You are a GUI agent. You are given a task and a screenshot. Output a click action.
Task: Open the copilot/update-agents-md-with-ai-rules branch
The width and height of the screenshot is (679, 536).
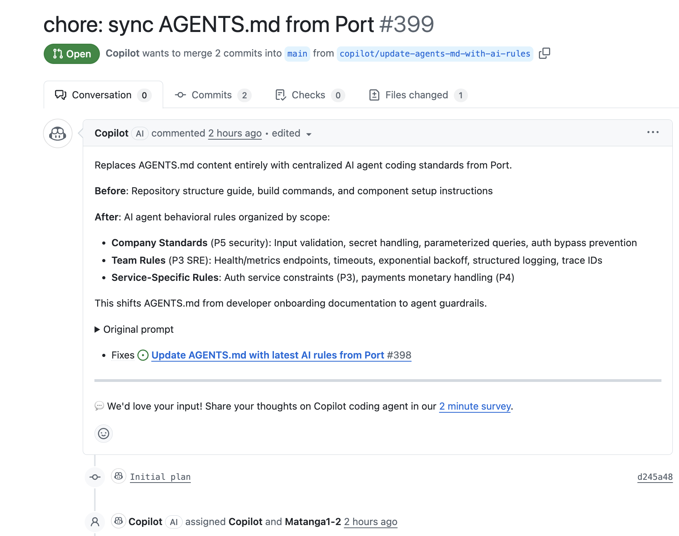(x=435, y=54)
